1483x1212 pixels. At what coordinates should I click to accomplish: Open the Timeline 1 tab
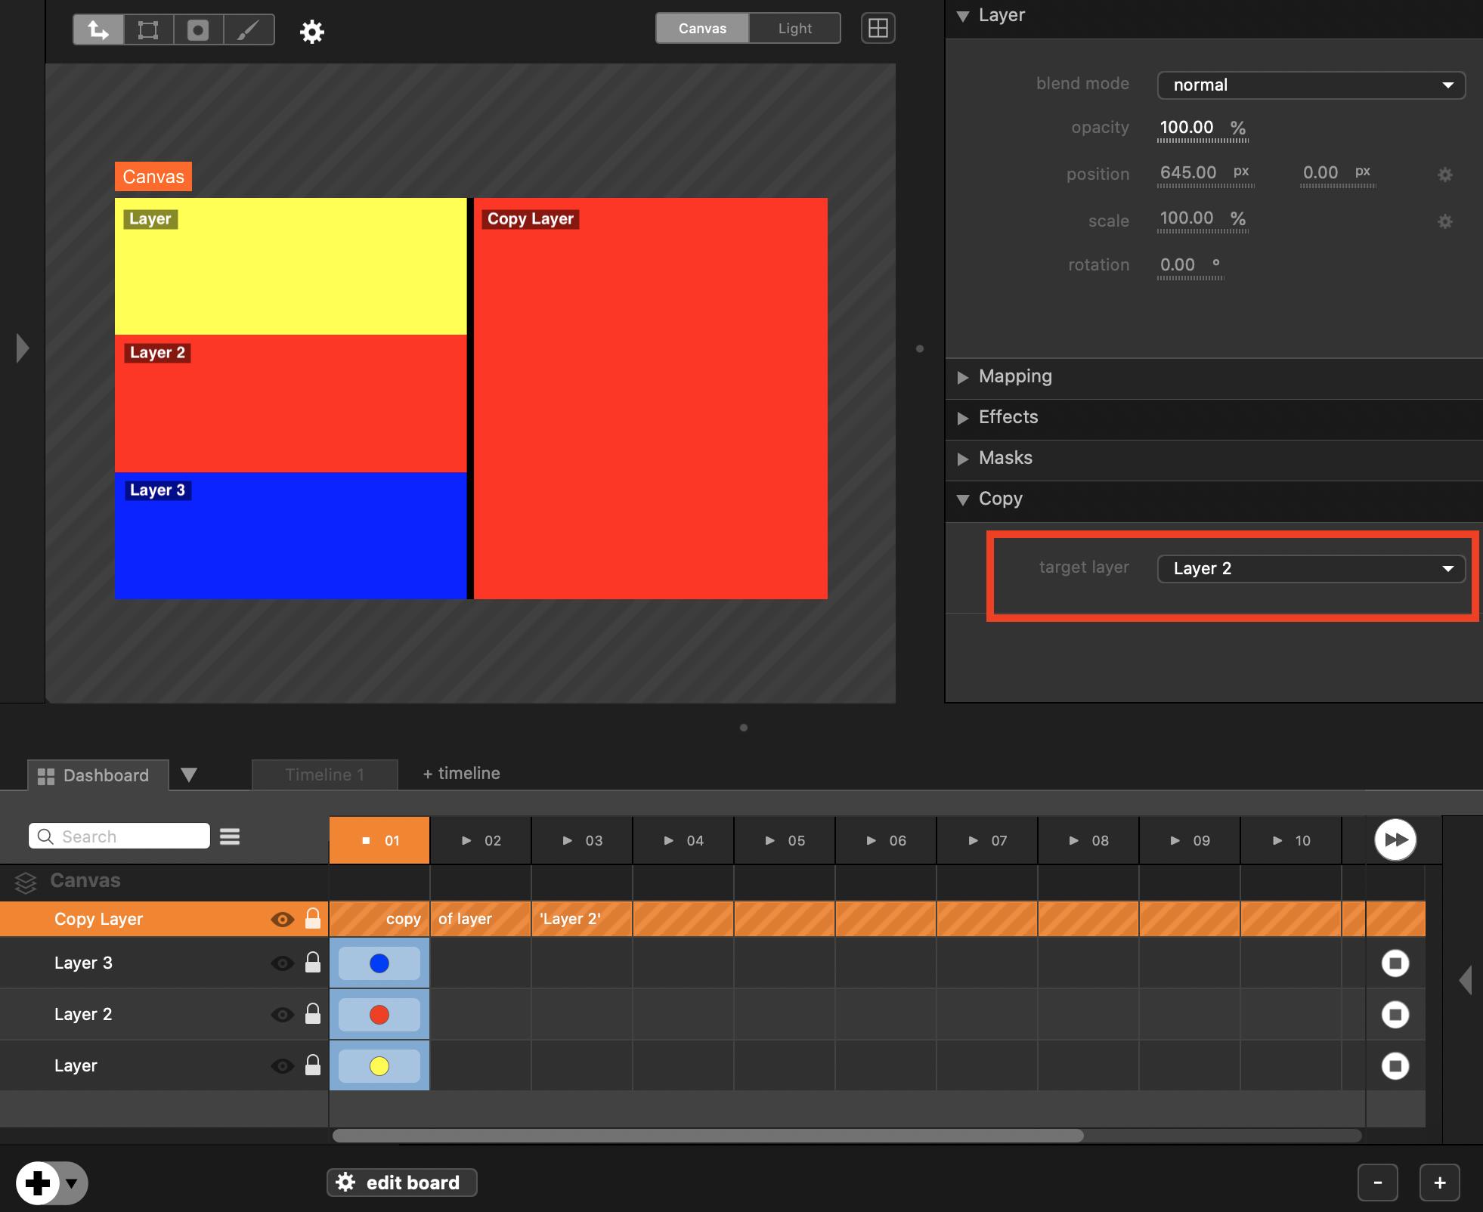click(324, 775)
